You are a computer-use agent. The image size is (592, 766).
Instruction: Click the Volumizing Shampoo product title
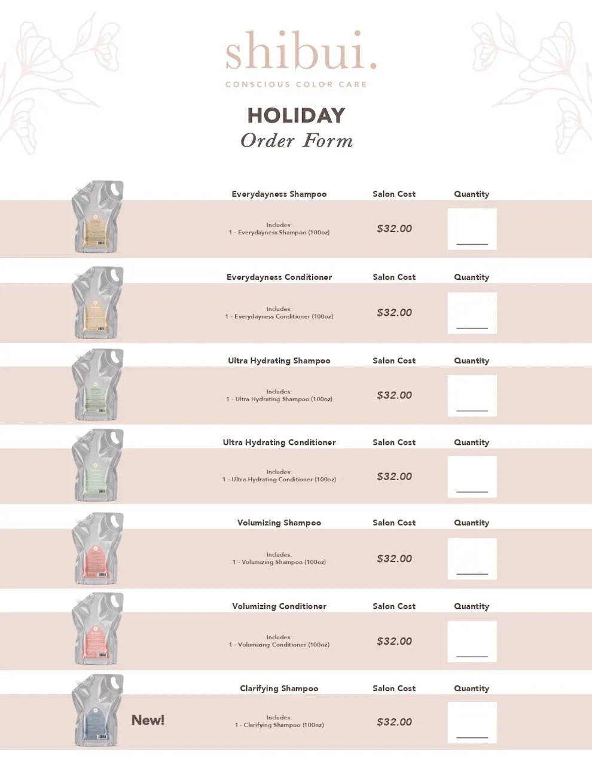279,523
